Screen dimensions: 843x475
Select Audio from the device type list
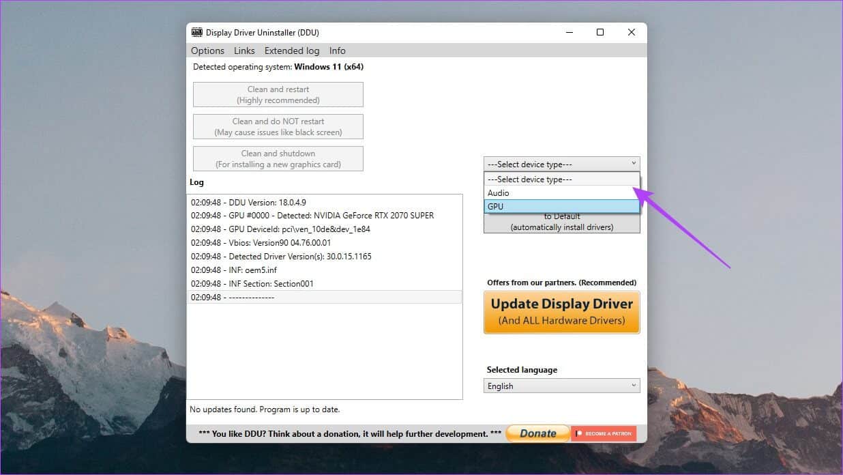tap(562, 193)
